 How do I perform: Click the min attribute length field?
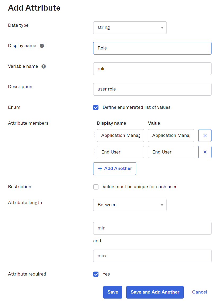[x=152, y=228]
